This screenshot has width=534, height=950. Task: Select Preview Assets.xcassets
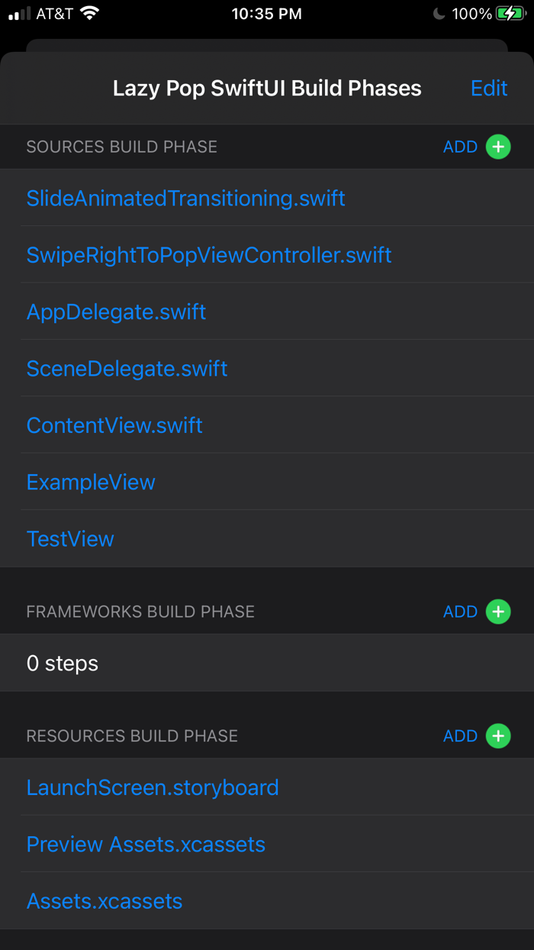point(146,844)
